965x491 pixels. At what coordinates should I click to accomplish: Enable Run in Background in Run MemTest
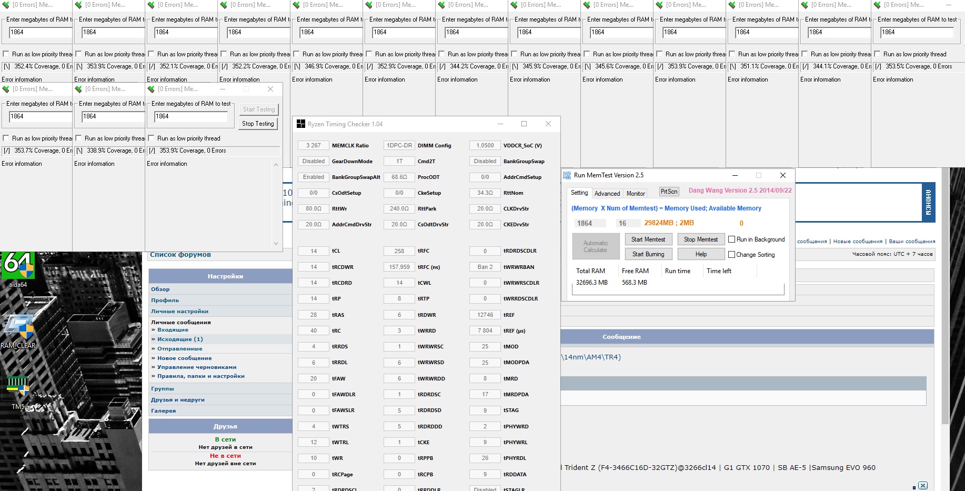point(731,239)
